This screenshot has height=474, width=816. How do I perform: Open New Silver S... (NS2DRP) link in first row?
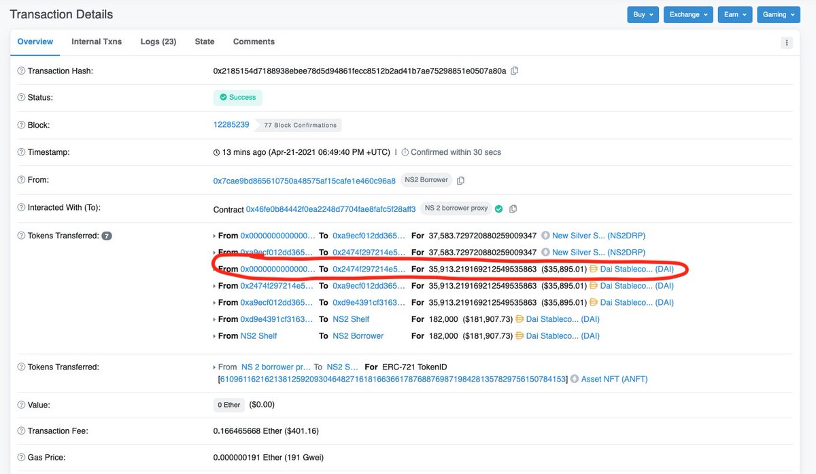click(x=598, y=236)
